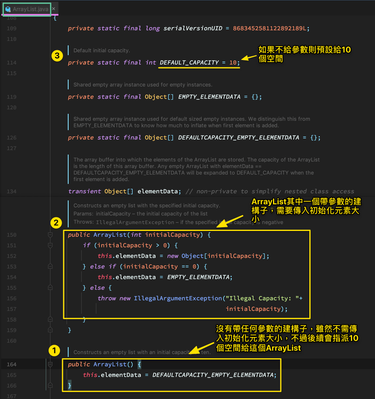This screenshot has height=399, width=375.
Task: Fold the if block at line 151
Action: [50, 246]
